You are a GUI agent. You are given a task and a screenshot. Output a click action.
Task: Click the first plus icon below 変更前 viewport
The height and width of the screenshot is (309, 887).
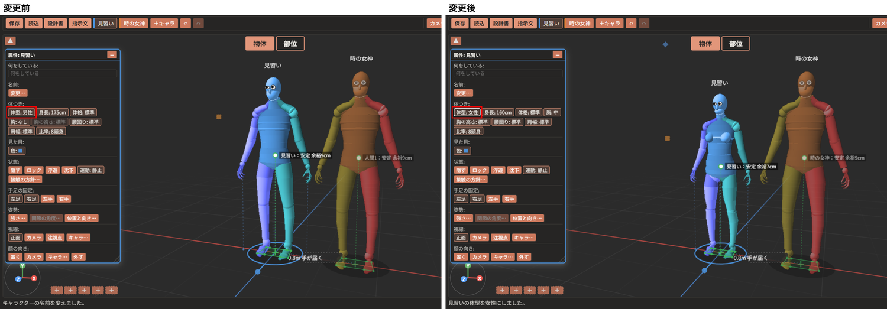[56, 290]
